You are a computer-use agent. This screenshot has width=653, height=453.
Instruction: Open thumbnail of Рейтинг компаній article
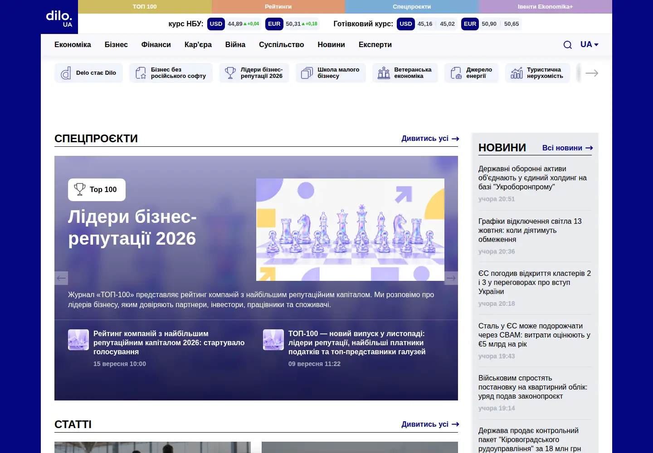point(78,340)
